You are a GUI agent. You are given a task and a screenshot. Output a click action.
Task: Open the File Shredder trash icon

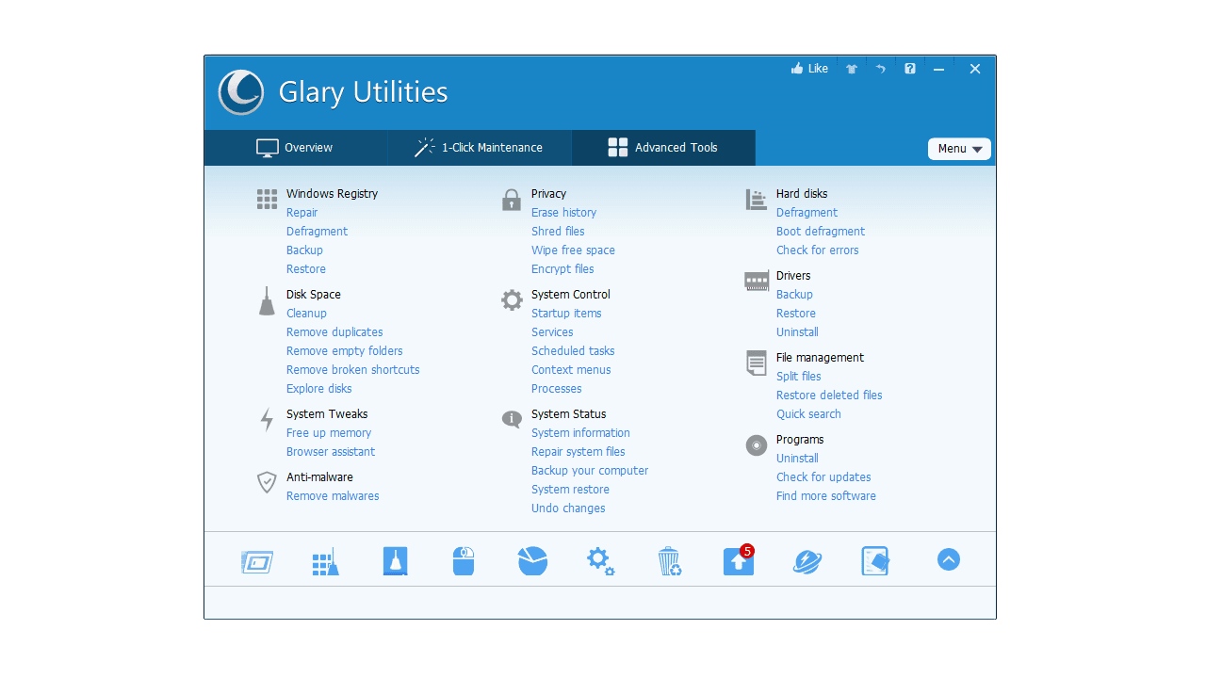click(x=669, y=560)
